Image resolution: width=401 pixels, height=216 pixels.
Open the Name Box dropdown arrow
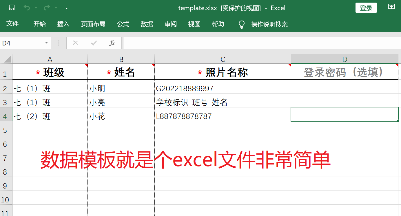(x=46, y=43)
